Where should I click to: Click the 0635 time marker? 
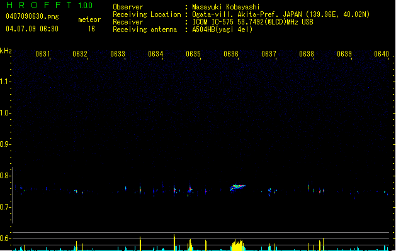click(x=193, y=54)
